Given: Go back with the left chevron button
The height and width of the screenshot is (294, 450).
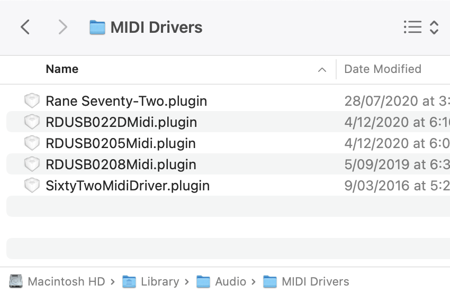Looking at the screenshot, I should tap(25, 27).
